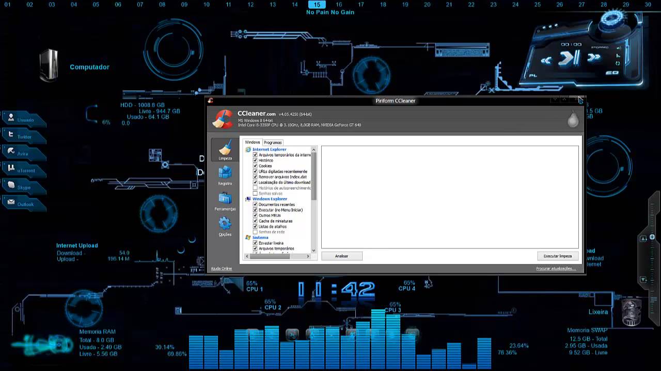Click the CCleaner logo in header
The image size is (661, 371).
pos(223,120)
